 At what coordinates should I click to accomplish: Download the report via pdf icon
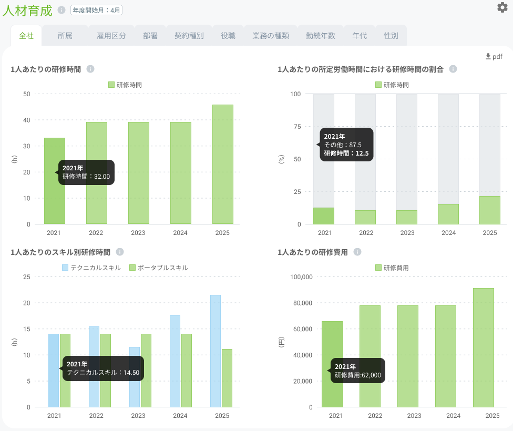coord(494,57)
